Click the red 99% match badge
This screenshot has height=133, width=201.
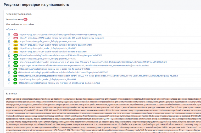[x=16, y=35]
